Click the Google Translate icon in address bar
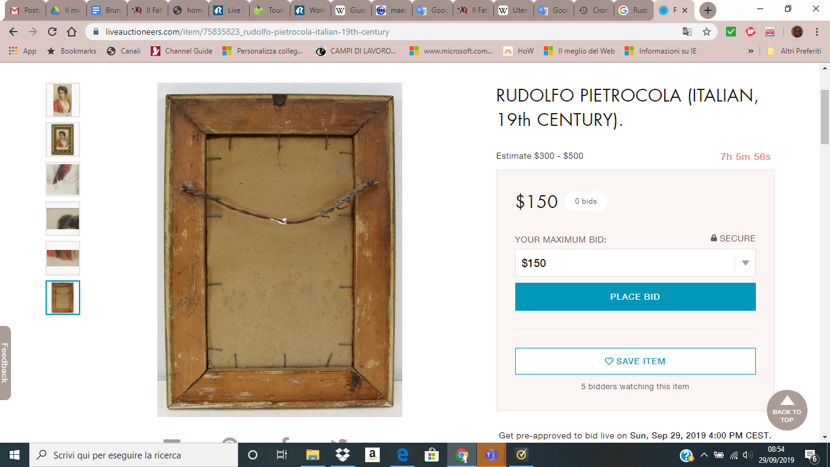The image size is (830, 467). click(687, 32)
